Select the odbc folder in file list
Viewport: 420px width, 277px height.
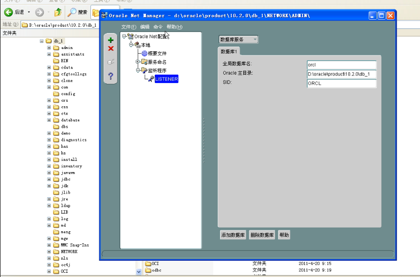point(153,270)
